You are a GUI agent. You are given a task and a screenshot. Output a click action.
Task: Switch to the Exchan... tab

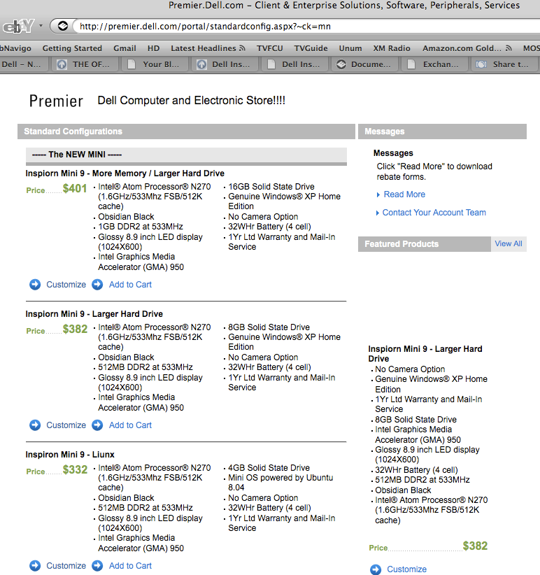tap(435, 64)
